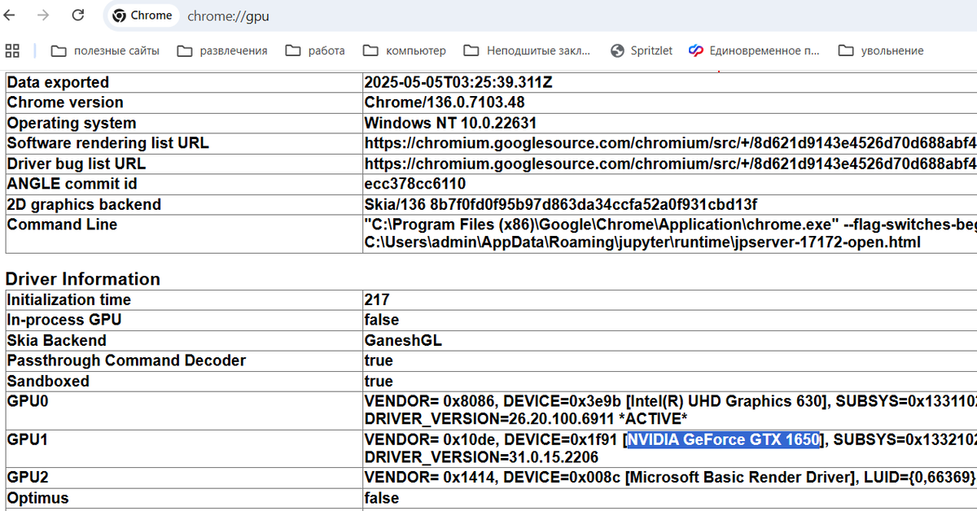Viewport: 977px width, 511px height.
Task: Click the GPU2 row label
Action: tap(28, 477)
